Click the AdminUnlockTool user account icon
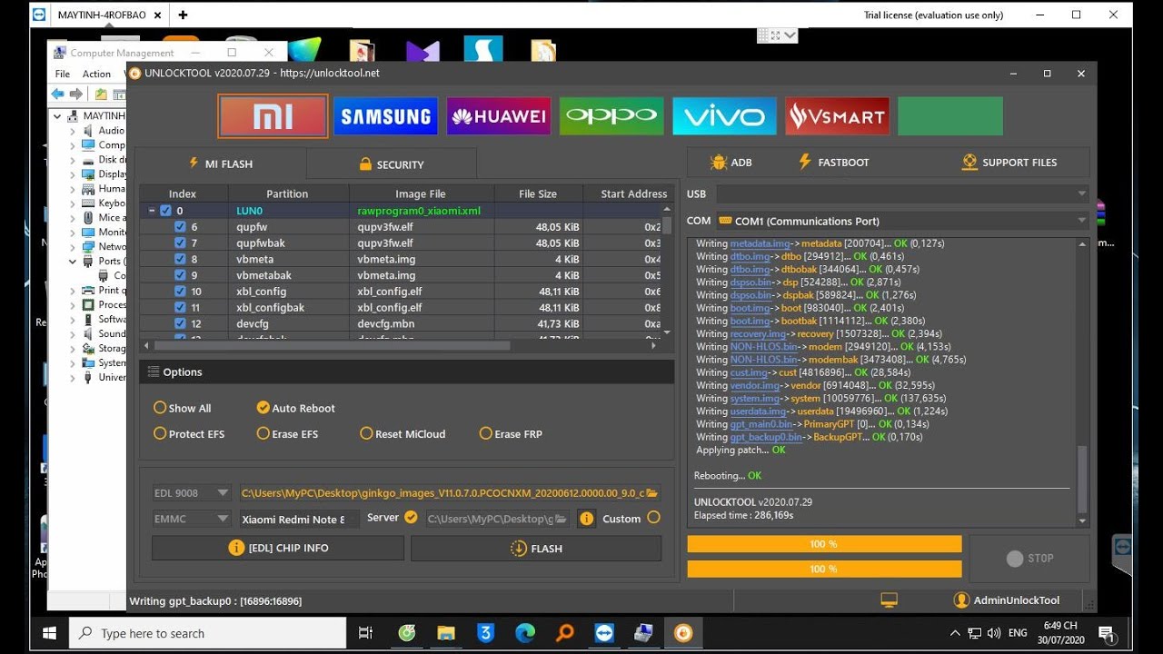Viewport: 1163px width, 654px height. coord(961,600)
